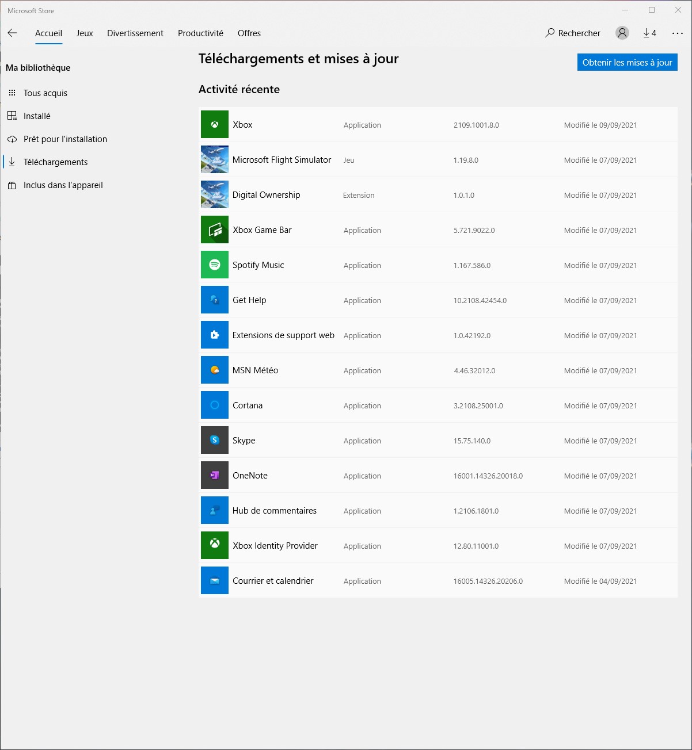Open the downloads indicator showing 4

(650, 33)
